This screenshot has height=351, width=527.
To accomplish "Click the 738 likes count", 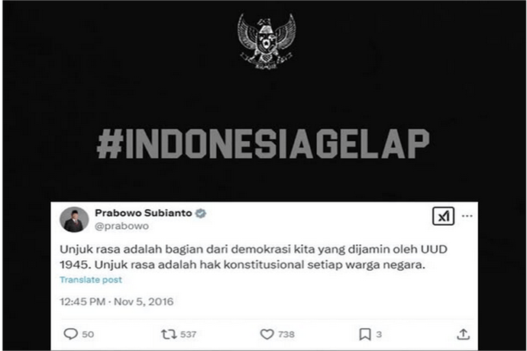I will pos(286,334).
